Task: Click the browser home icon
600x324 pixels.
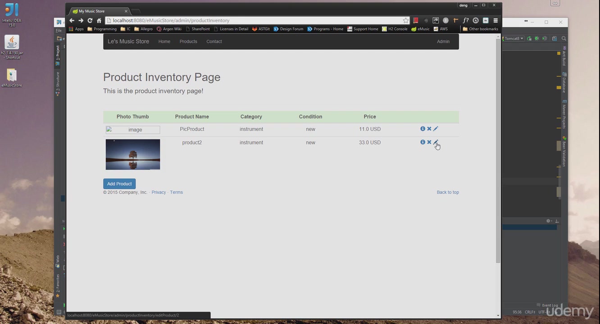Action: tap(99, 20)
